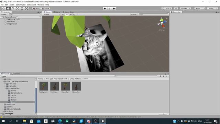
Task: Select the Move tool
Action: click(8, 8)
